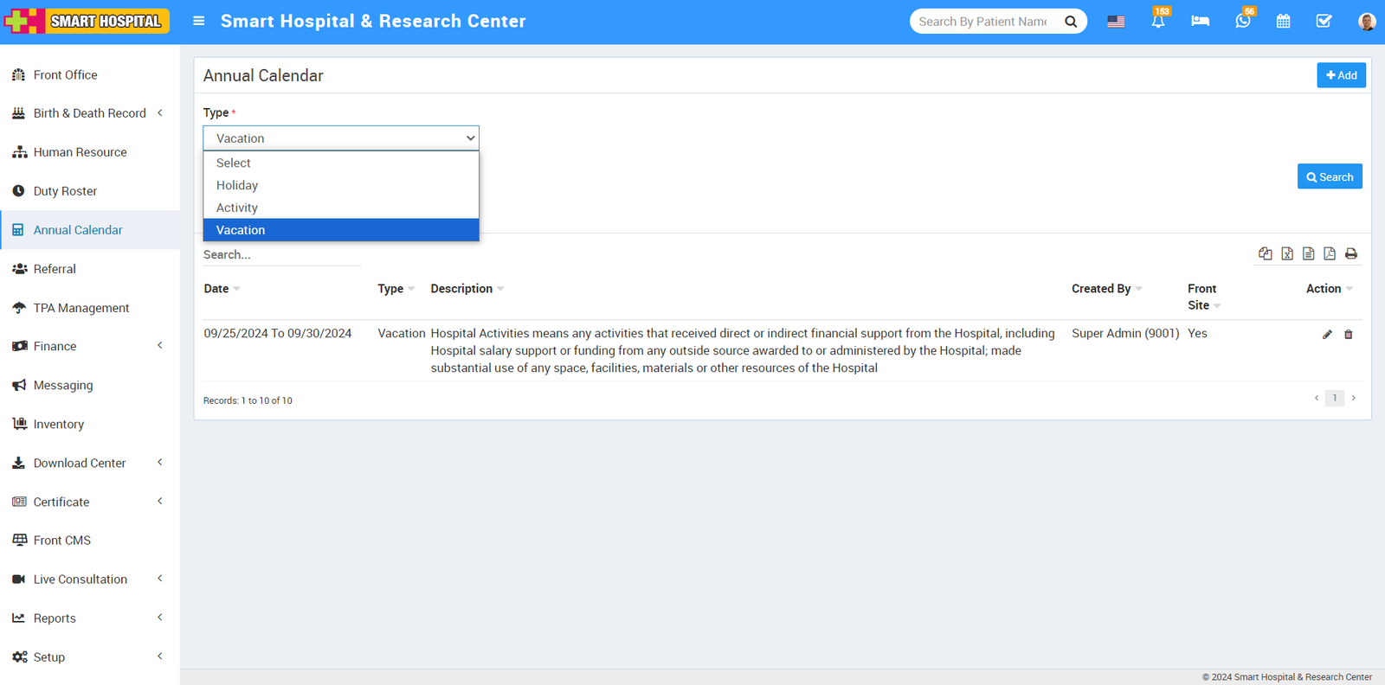The image size is (1385, 685).
Task: Click the Search By Patient Name field
Action: [x=983, y=22]
